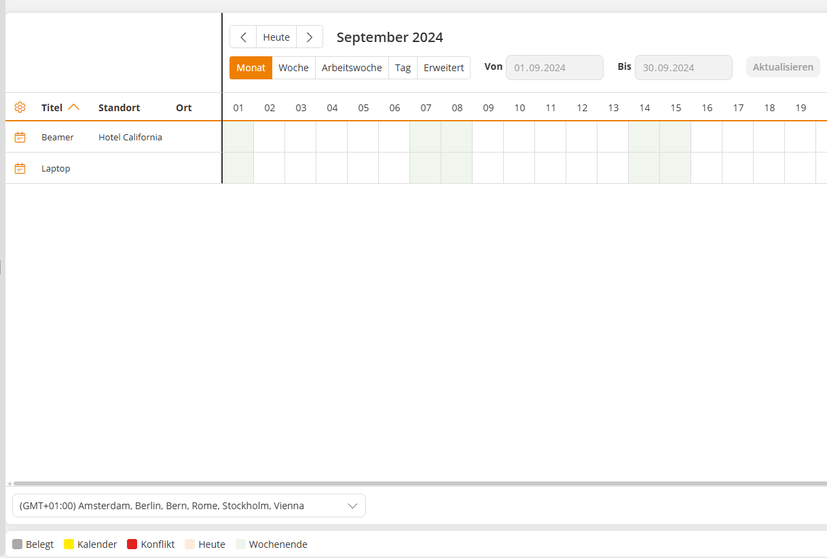Click the red Konflikt legend swatch
This screenshot has height=558, width=827.
(132, 544)
